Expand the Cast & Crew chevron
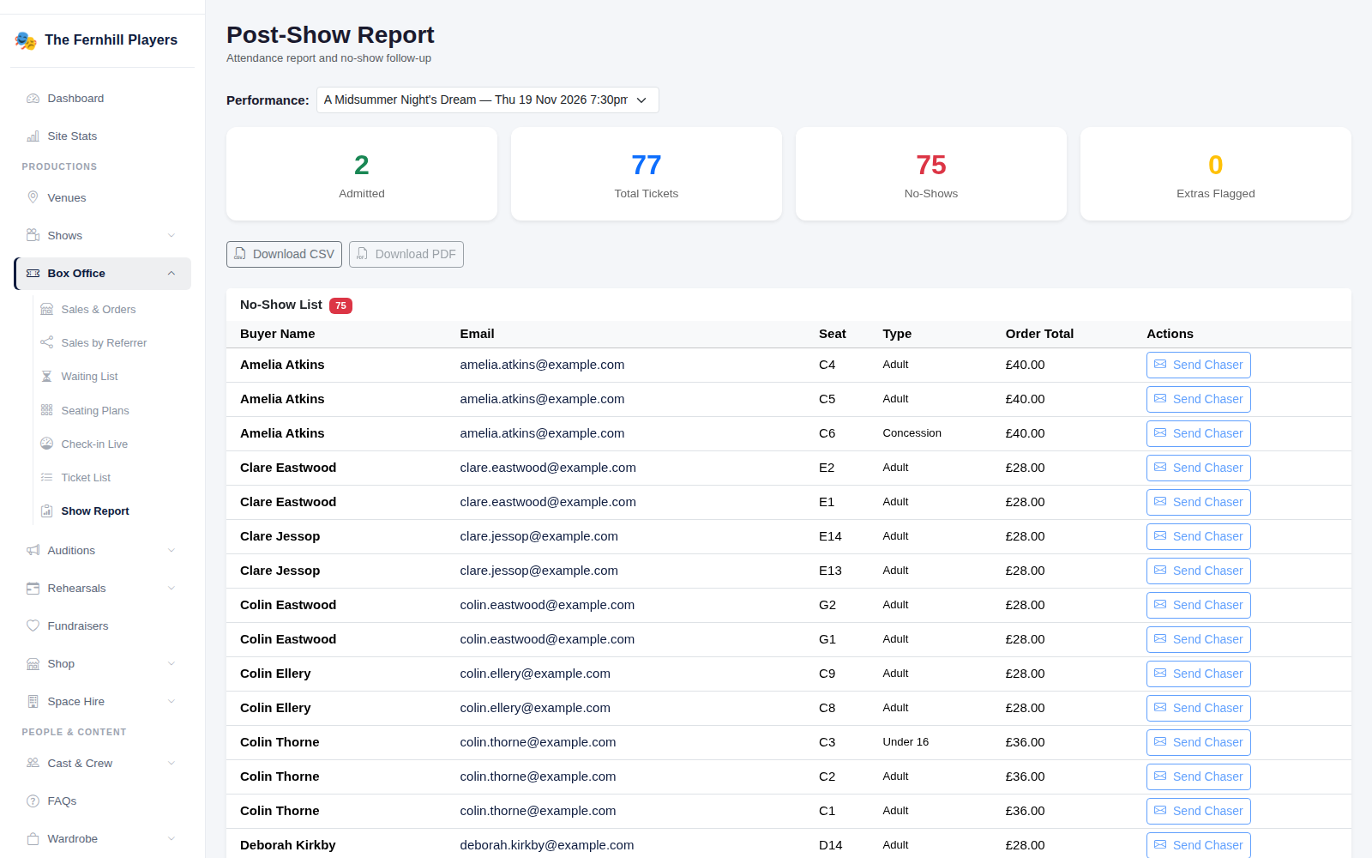The image size is (1372, 858). 171,764
